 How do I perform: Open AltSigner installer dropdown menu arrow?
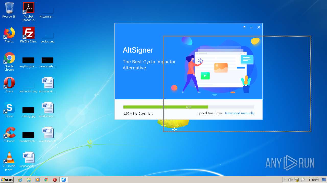tap(244, 27)
